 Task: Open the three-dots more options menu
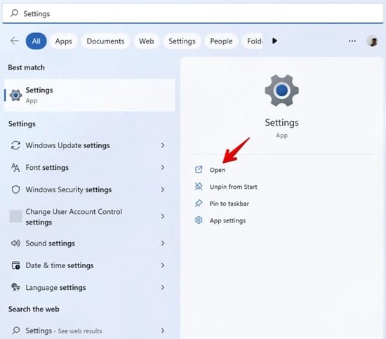(x=352, y=41)
